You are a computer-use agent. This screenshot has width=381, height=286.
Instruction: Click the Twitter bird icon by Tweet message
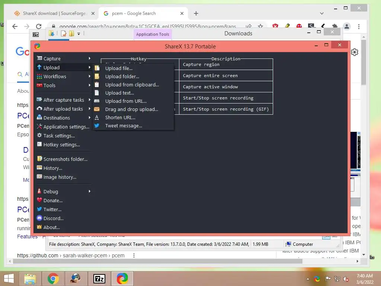[x=97, y=125]
